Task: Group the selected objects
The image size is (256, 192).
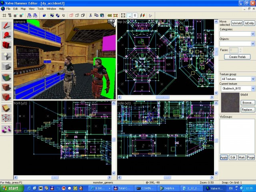Action: (52, 16)
